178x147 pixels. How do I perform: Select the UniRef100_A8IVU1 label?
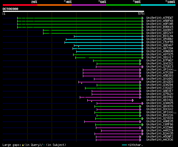coord(160,100)
